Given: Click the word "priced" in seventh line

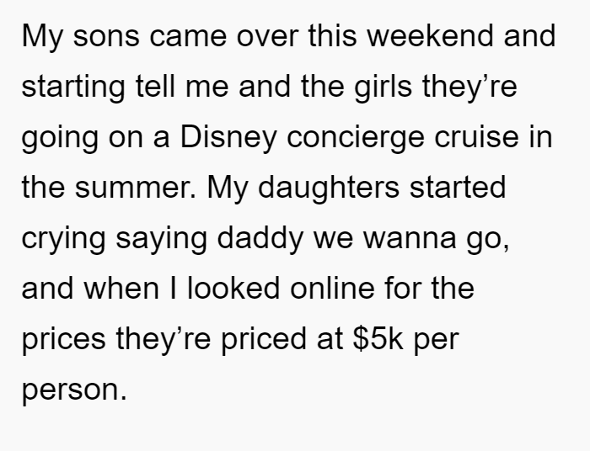Looking at the screenshot, I should pyautogui.click(x=263, y=340).
